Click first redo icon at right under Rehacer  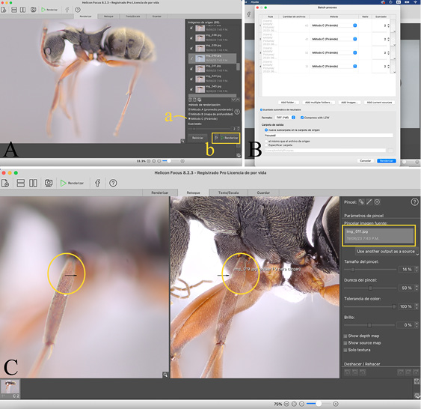400,372
